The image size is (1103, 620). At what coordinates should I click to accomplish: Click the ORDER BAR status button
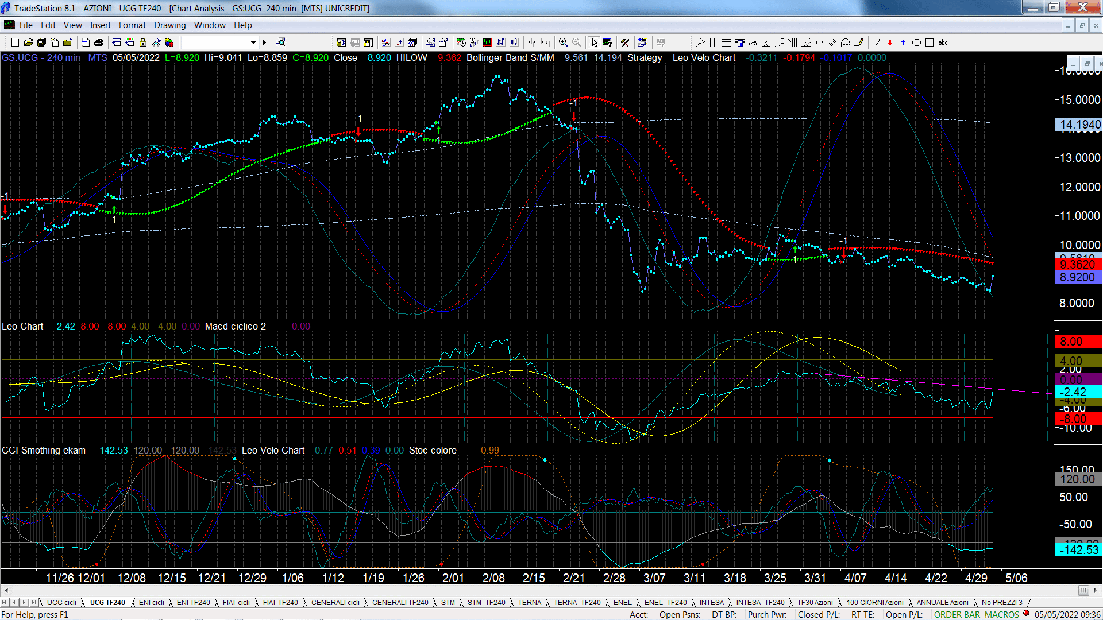957,615
